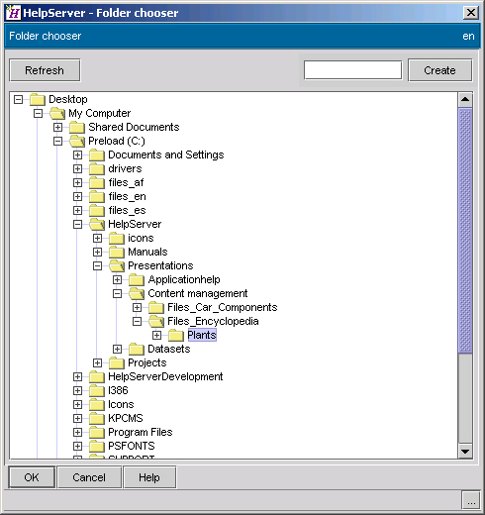Click the Plants folder icon

(x=176, y=335)
